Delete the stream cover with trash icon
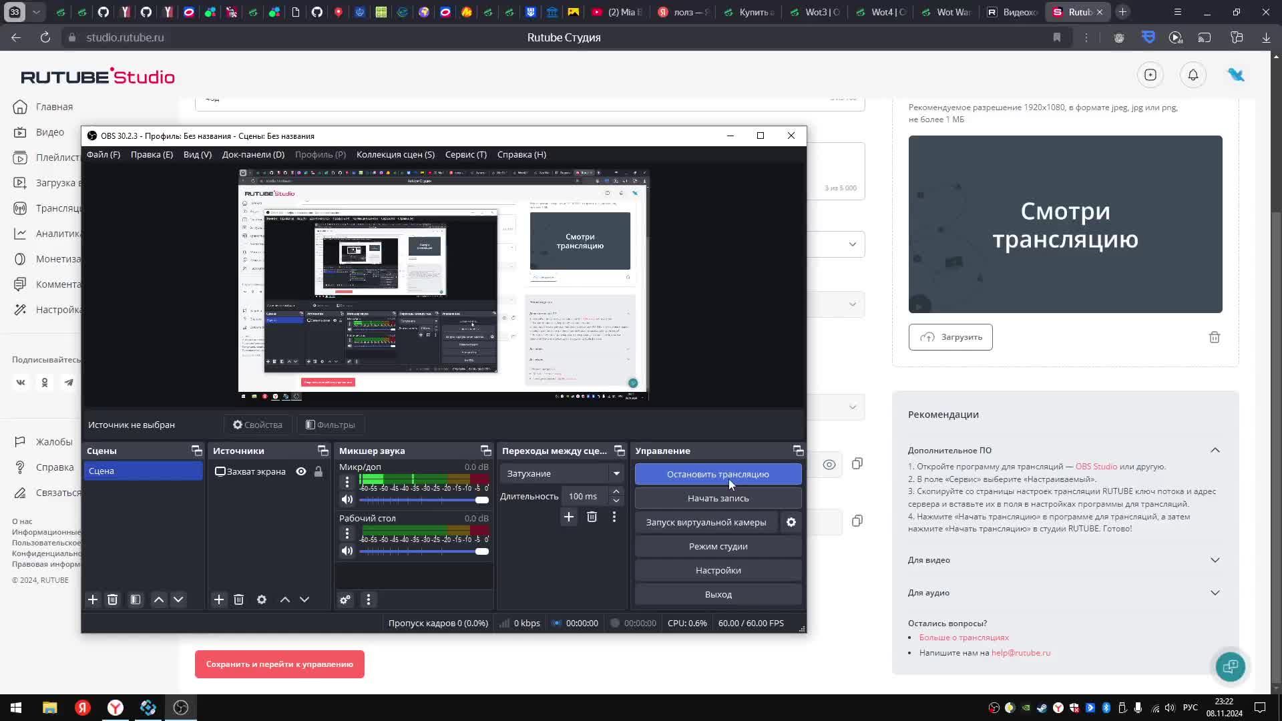The width and height of the screenshot is (1282, 721). 1215,337
